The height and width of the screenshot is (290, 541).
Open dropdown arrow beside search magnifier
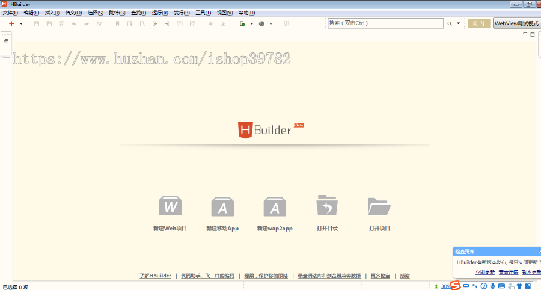click(x=458, y=23)
